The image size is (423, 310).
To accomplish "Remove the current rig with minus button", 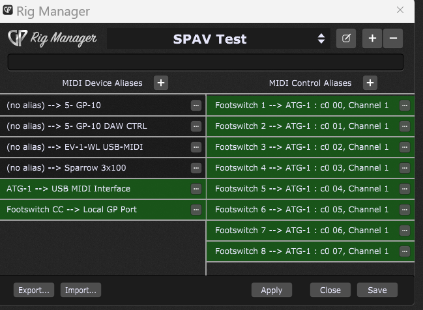I will tap(393, 38).
